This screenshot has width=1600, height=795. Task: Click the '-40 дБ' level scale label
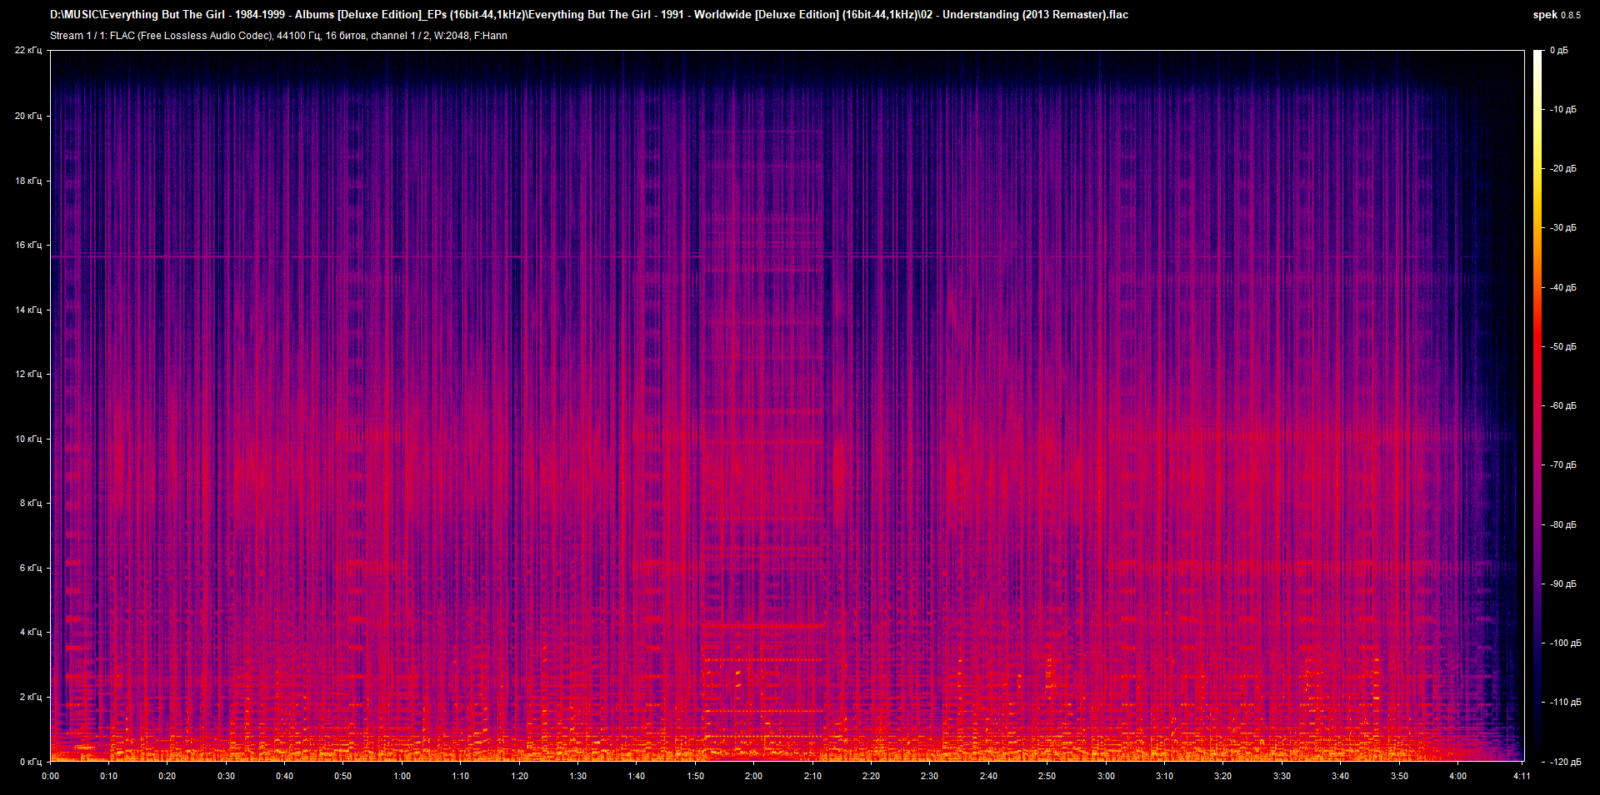1562,288
